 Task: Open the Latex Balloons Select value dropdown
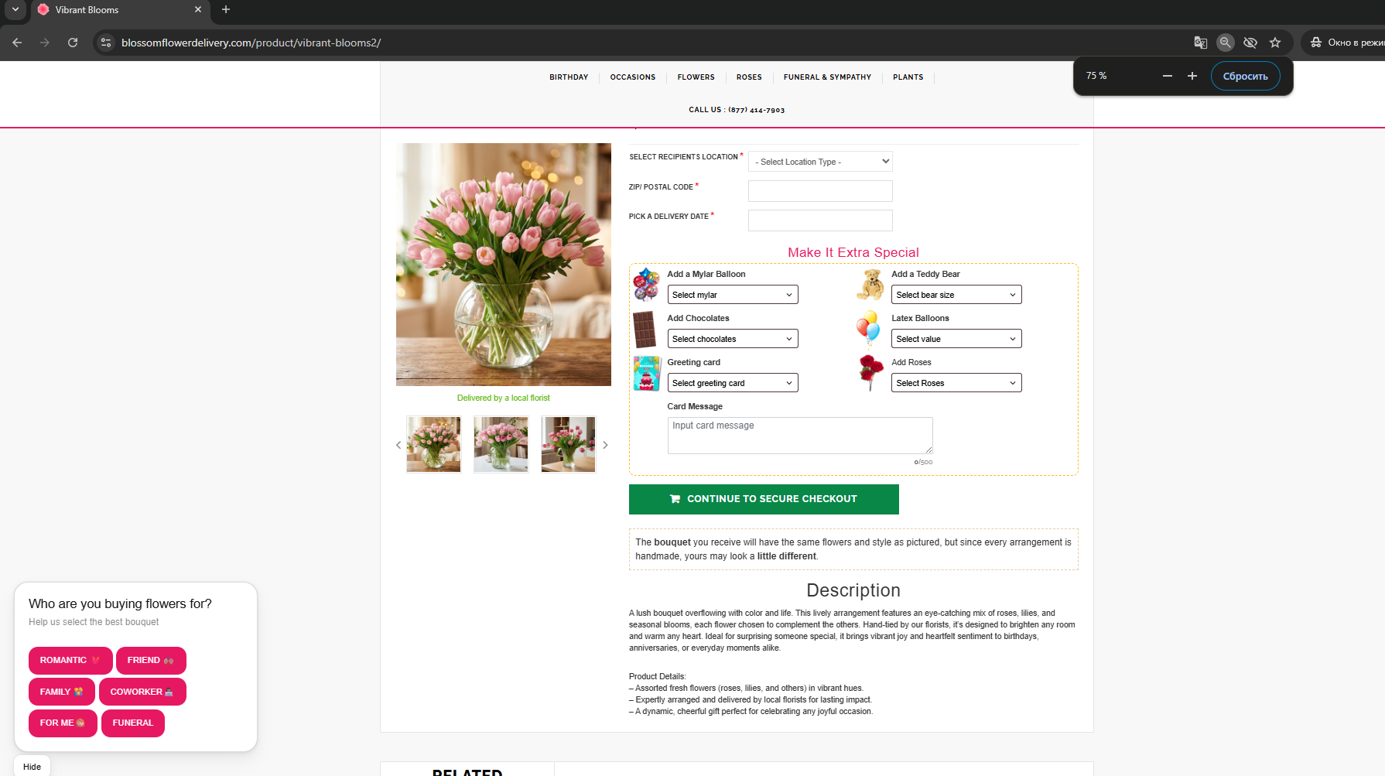956,339
